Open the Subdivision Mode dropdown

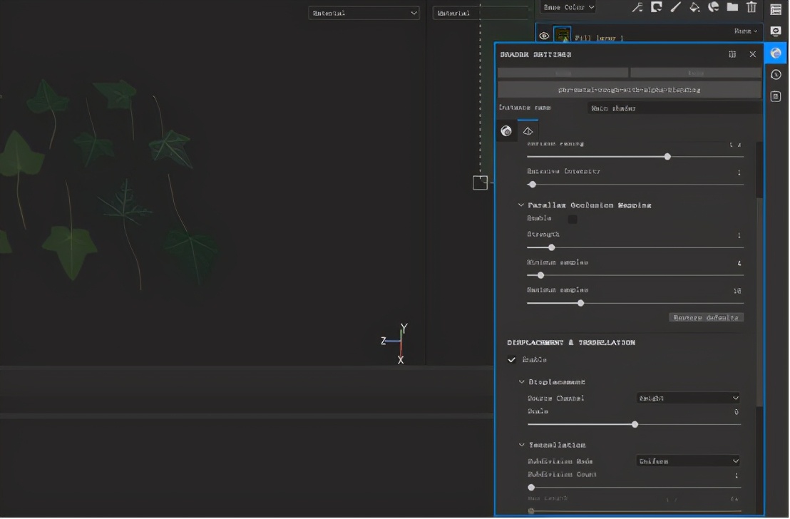(687, 461)
